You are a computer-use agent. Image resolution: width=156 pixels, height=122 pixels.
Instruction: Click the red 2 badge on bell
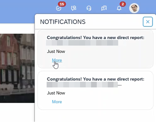tap(123, 4)
